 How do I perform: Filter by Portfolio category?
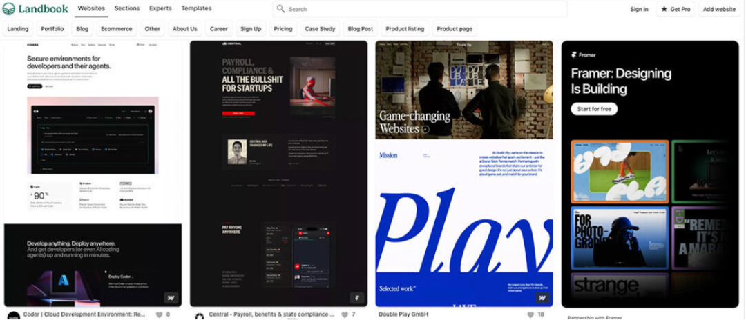pyautogui.click(x=52, y=28)
